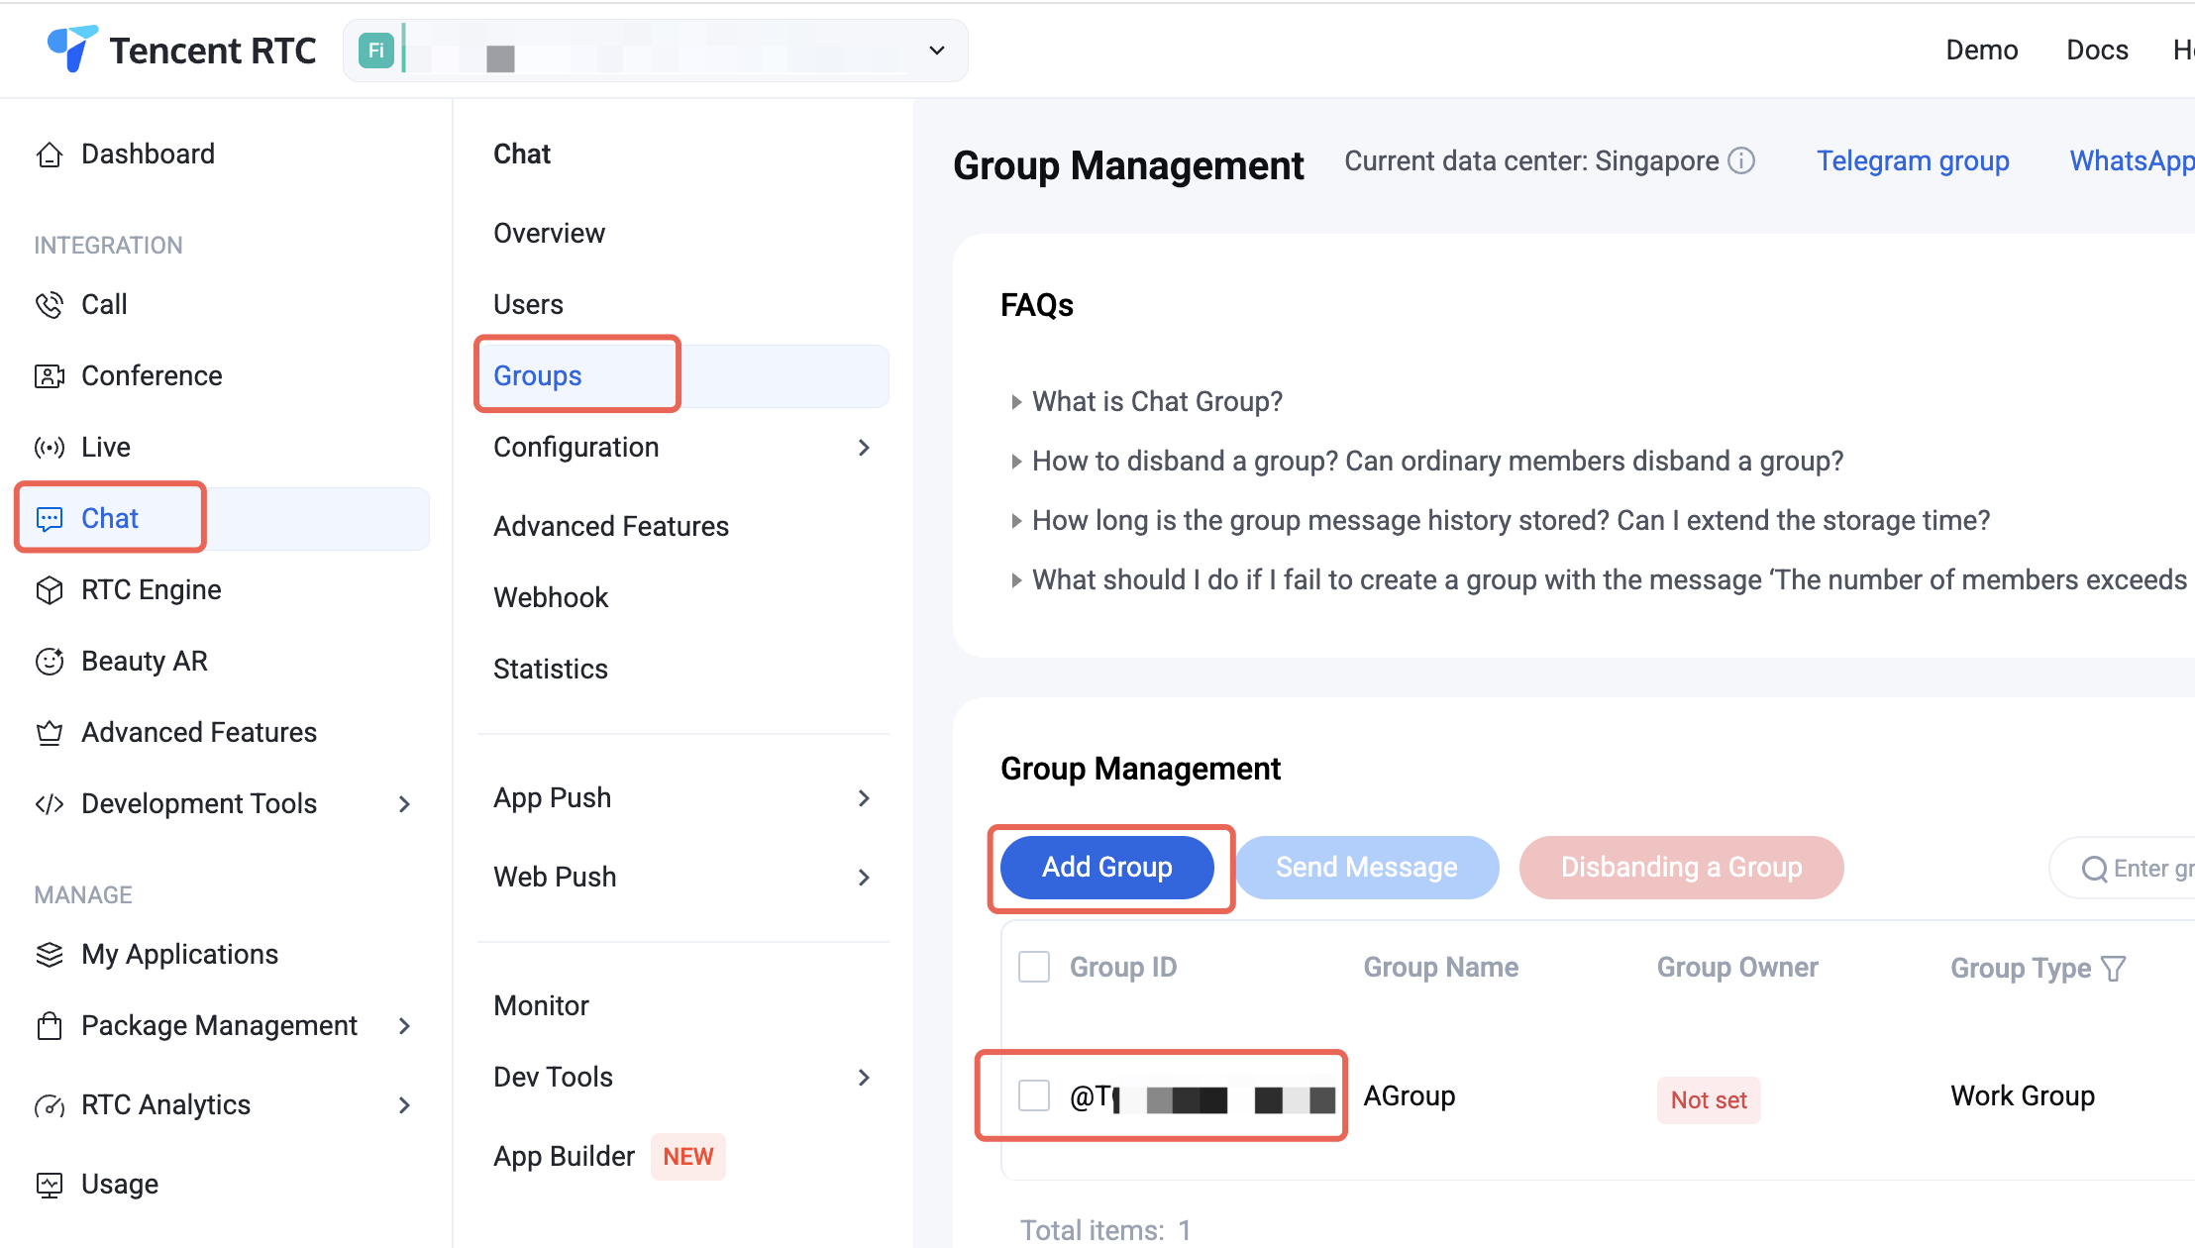Click the Send Message button

(1367, 868)
